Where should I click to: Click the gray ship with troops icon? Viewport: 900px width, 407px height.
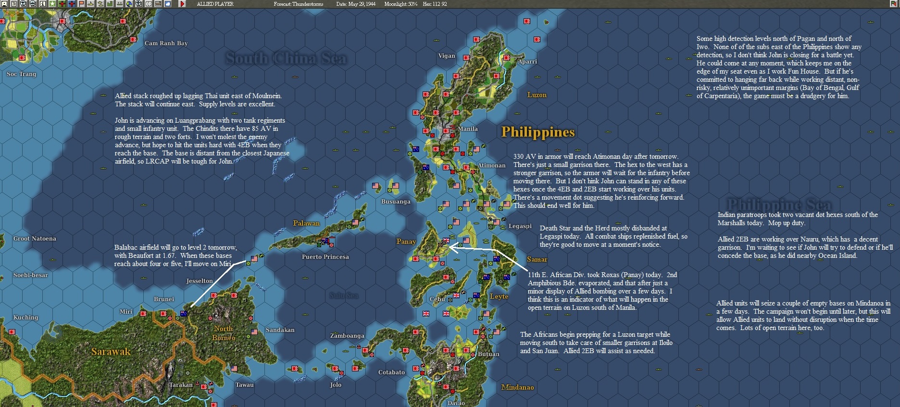(120, 4)
